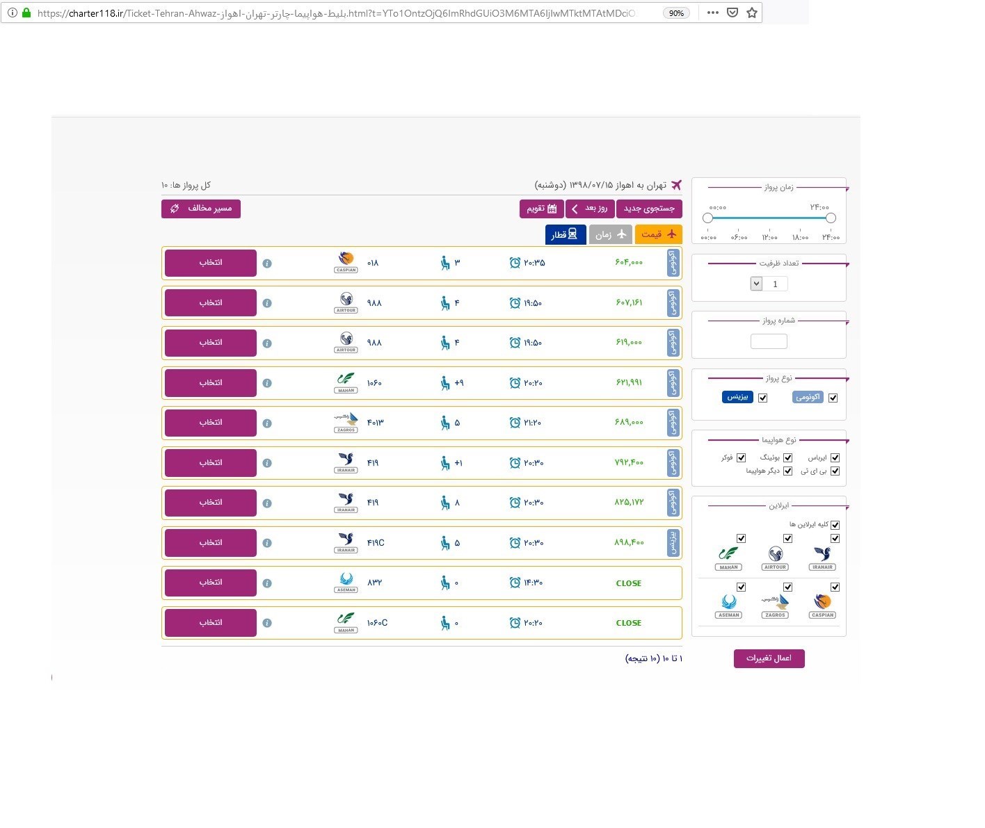Click the info icon on Caspian flight 018

[x=267, y=263]
